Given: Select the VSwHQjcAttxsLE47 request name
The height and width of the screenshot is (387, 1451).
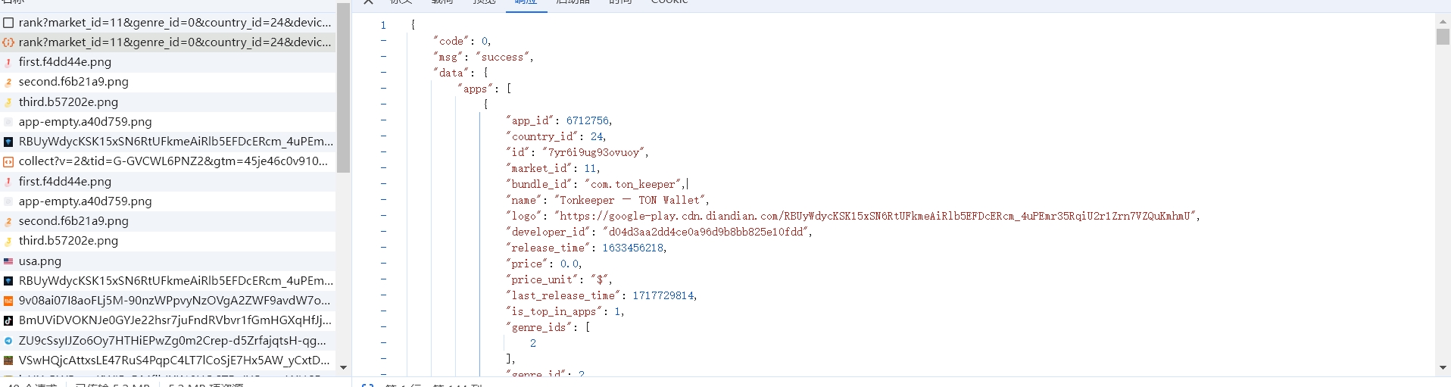Looking at the screenshot, I should 174,360.
